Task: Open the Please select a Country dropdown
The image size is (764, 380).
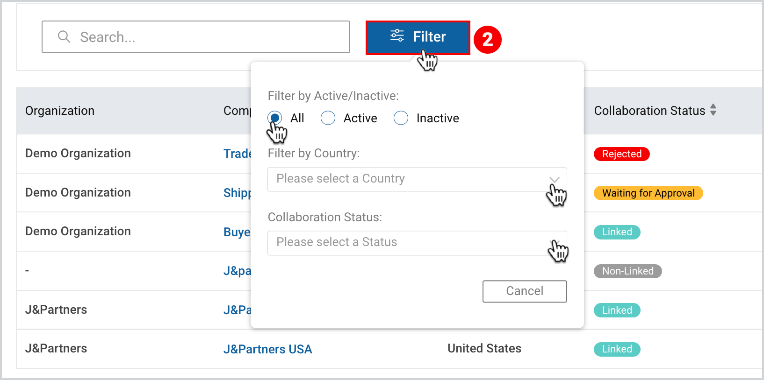Action: pos(417,179)
